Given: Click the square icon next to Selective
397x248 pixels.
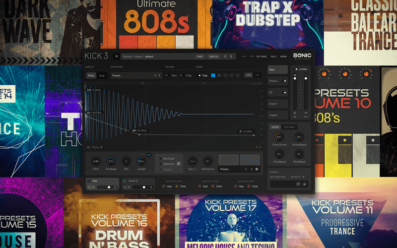Looking at the screenshot, I should [179, 164].
